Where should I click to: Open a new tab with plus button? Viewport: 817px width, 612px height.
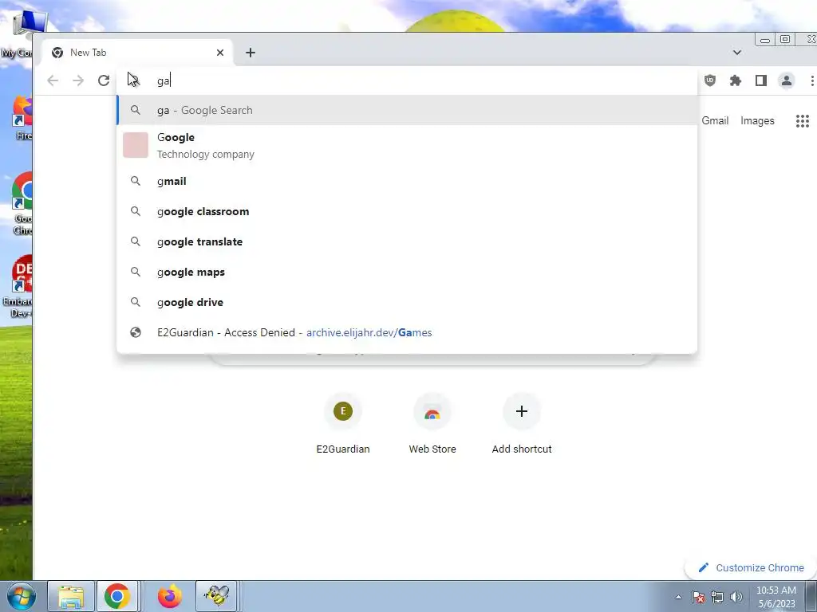tap(250, 53)
